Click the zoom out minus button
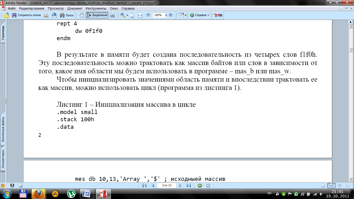 point(148,15)
